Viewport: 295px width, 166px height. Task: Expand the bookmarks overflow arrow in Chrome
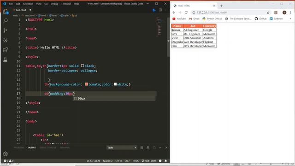coord(290,18)
